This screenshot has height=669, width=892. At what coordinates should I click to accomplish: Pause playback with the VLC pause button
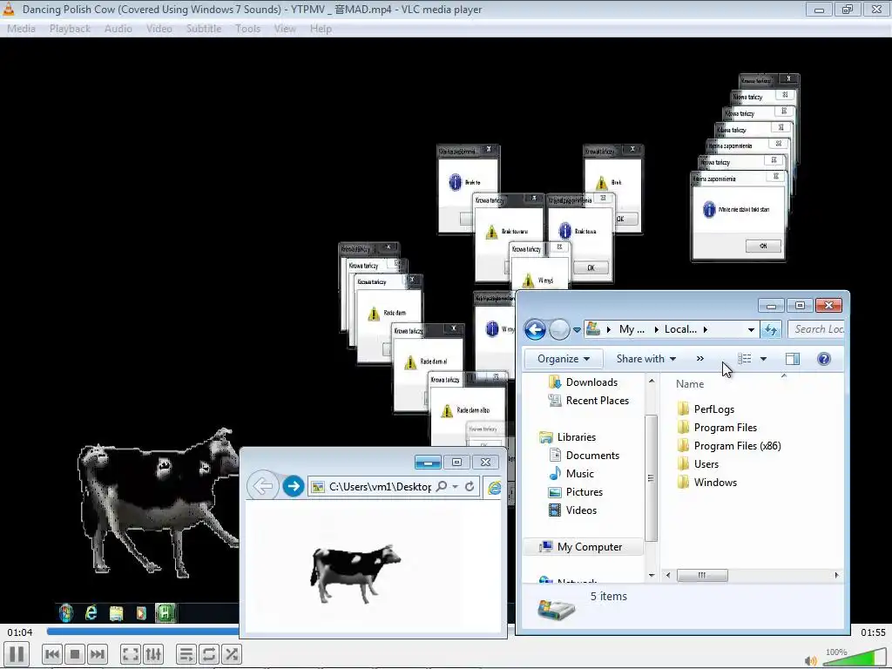17,653
